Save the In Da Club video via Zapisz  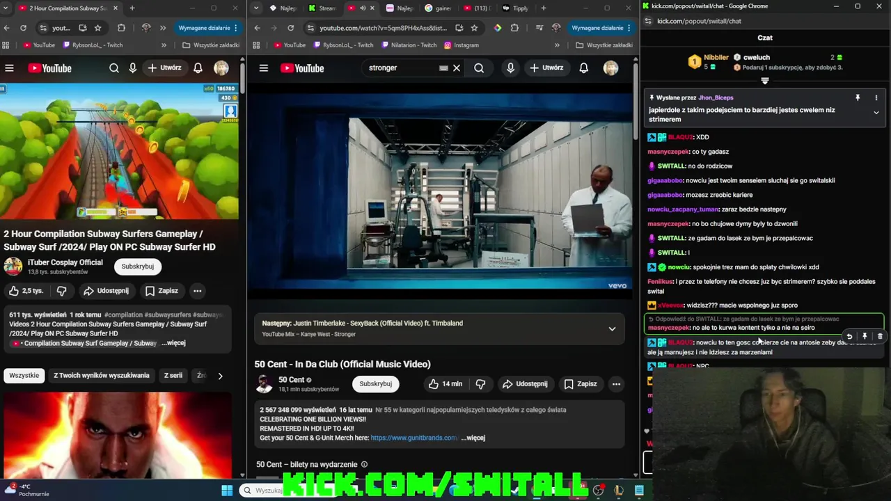[581, 384]
